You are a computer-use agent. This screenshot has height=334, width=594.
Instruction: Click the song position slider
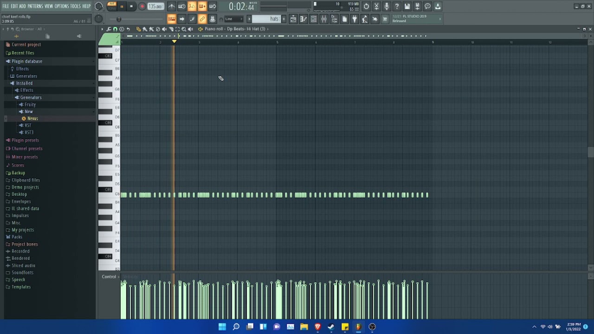click(x=136, y=19)
